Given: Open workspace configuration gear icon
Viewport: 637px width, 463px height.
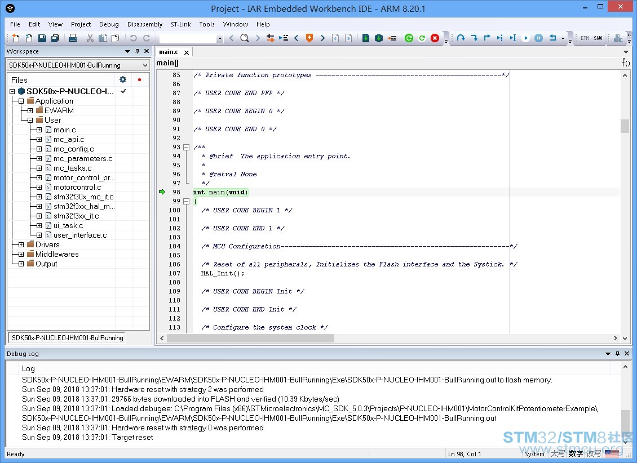Looking at the screenshot, I should [123, 79].
